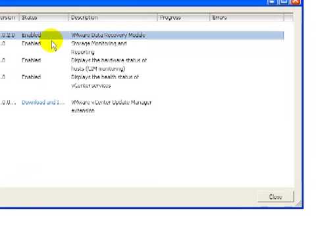
Task: Select the health status of vCenter services description
Action: [105, 81]
